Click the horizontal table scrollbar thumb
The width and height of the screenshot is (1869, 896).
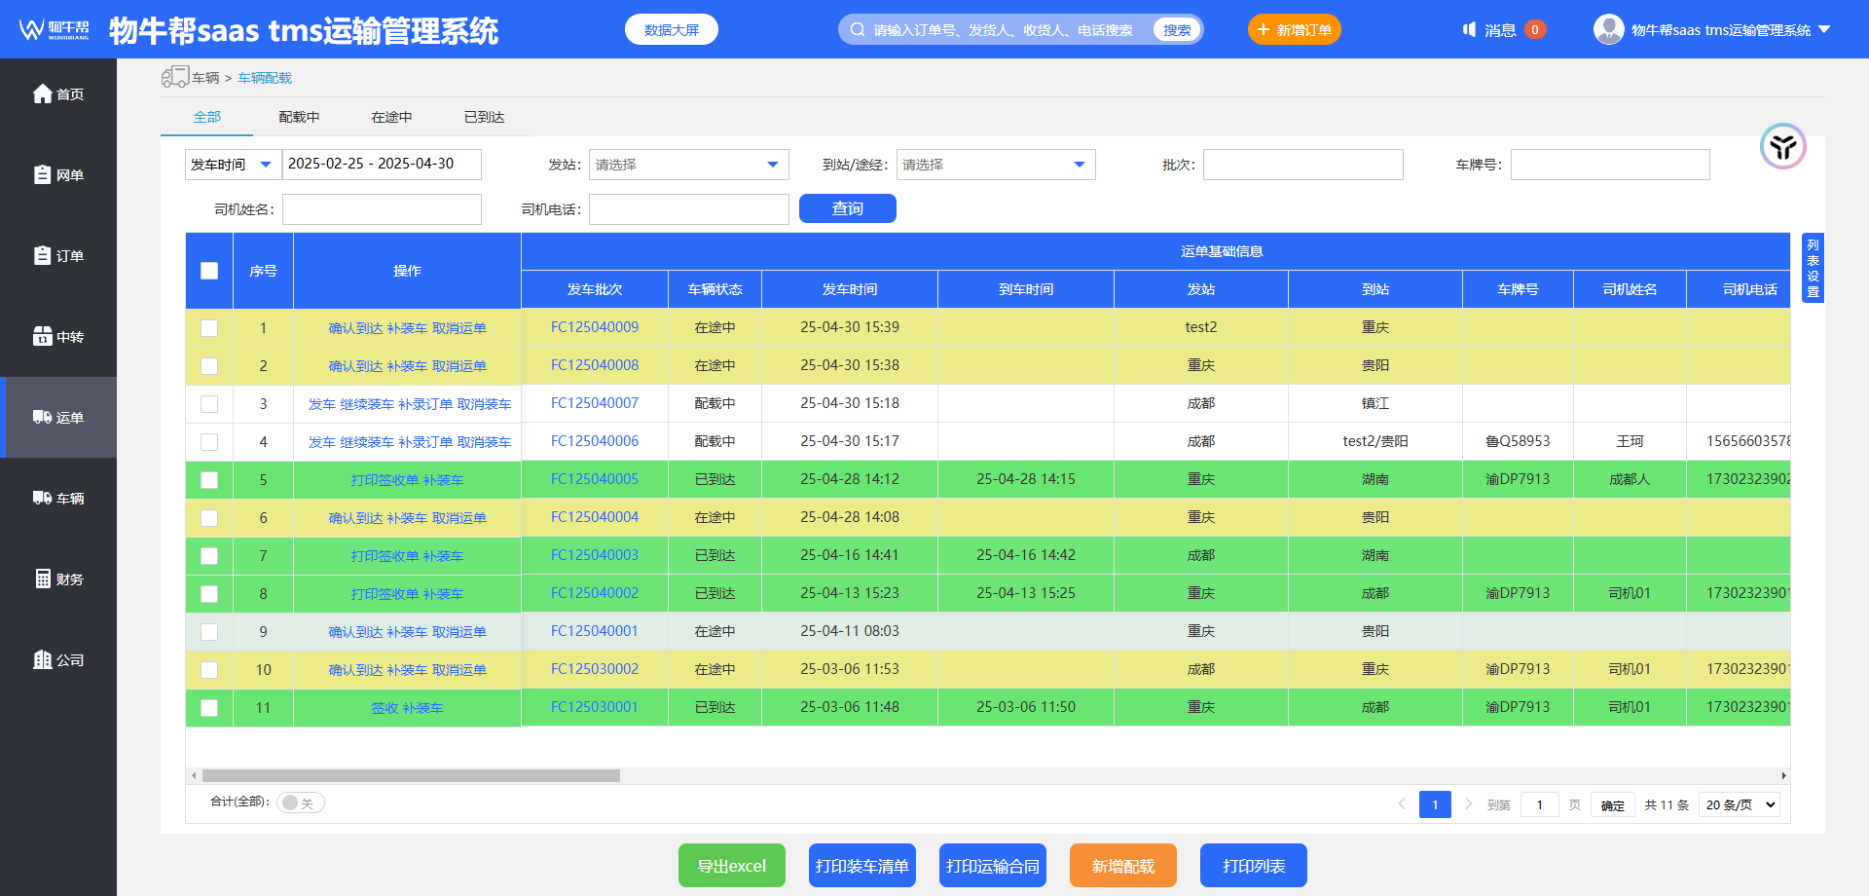(411, 776)
